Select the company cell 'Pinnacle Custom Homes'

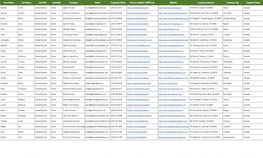[73, 78]
